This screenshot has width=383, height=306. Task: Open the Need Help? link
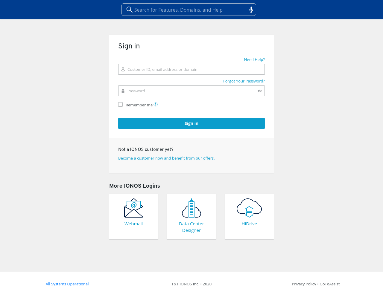pos(254,59)
